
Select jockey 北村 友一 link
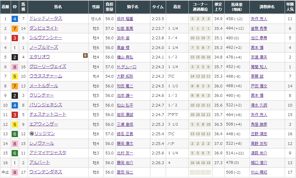click(x=125, y=153)
